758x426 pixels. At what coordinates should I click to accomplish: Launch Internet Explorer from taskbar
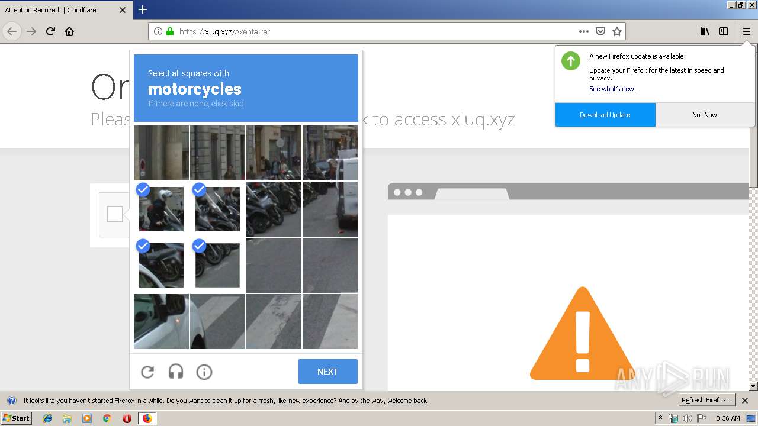click(x=47, y=418)
